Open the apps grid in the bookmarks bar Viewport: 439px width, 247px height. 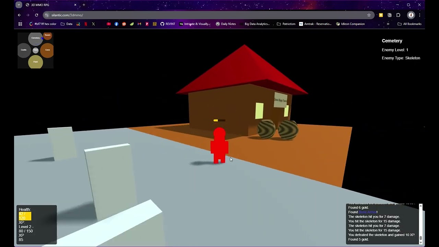pos(20,24)
